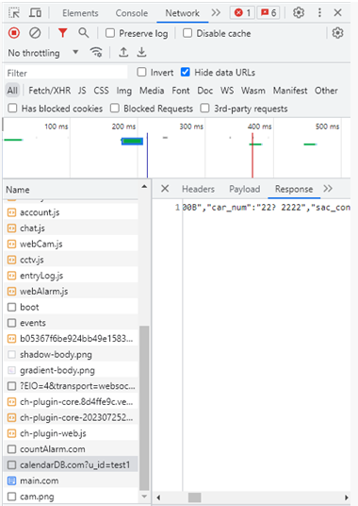The height and width of the screenshot is (506, 358).
Task: Select the webCam.js request
Action: point(71,244)
